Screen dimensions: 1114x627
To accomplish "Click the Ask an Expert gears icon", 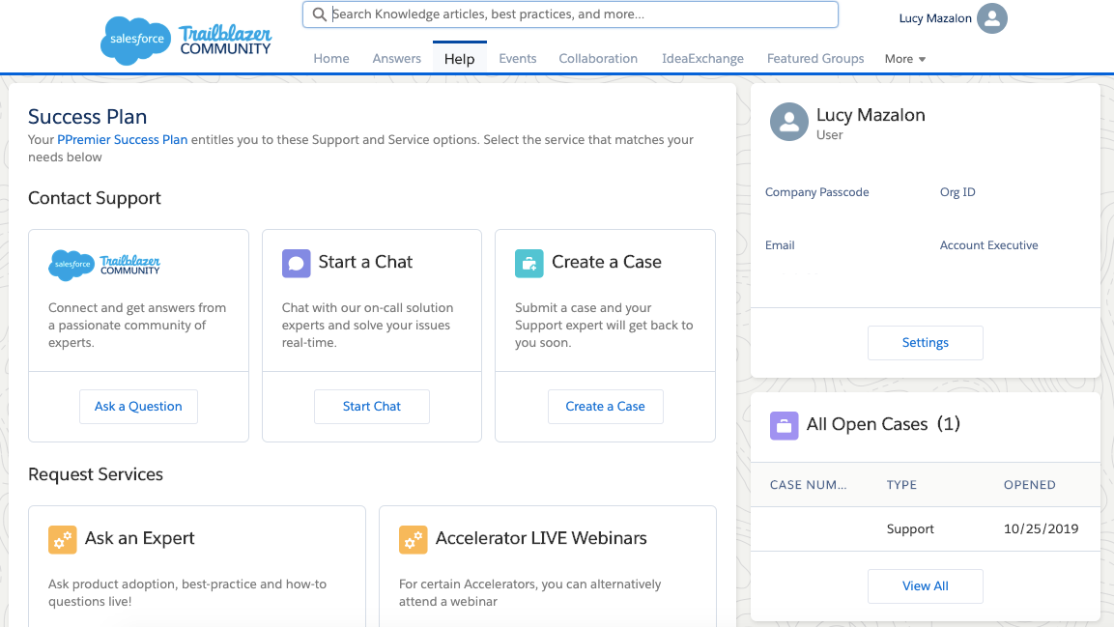I will (63, 540).
